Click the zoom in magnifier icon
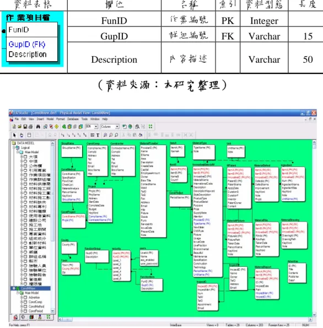 click(105, 135)
